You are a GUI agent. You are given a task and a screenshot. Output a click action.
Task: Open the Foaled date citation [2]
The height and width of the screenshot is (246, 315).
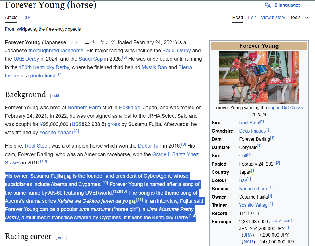[x=278, y=163]
